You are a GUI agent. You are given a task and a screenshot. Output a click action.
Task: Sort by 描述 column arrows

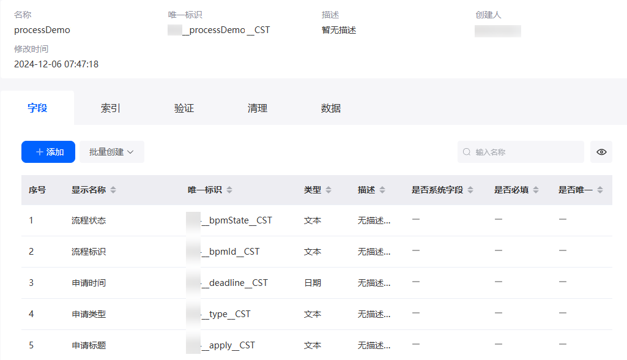382,190
